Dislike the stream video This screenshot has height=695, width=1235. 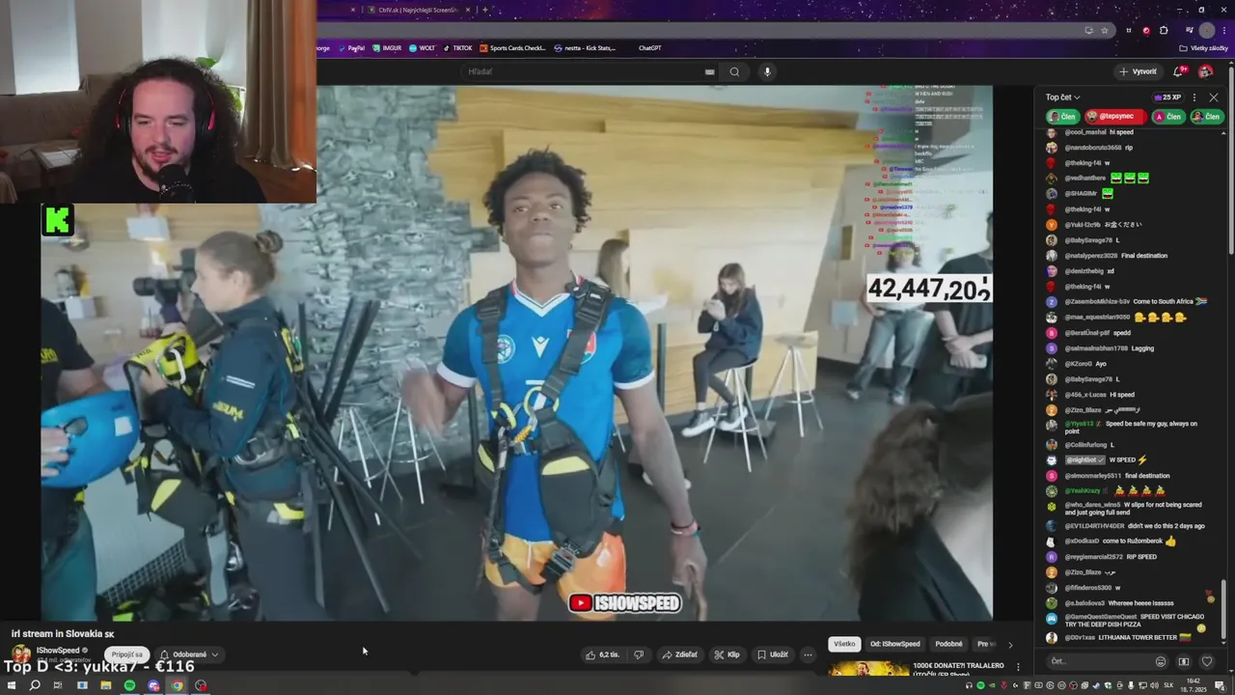pyautogui.click(x=638, y=654)
